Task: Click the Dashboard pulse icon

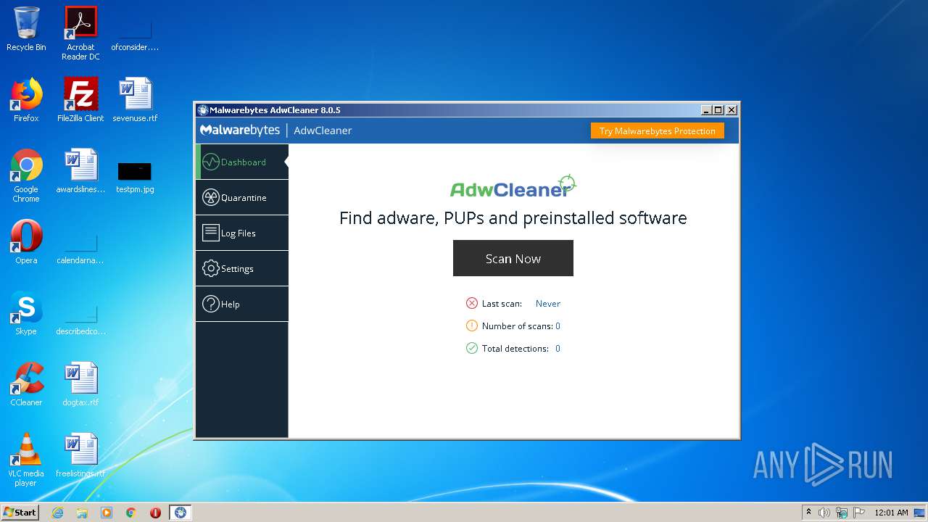Action: tap(210, 162)
